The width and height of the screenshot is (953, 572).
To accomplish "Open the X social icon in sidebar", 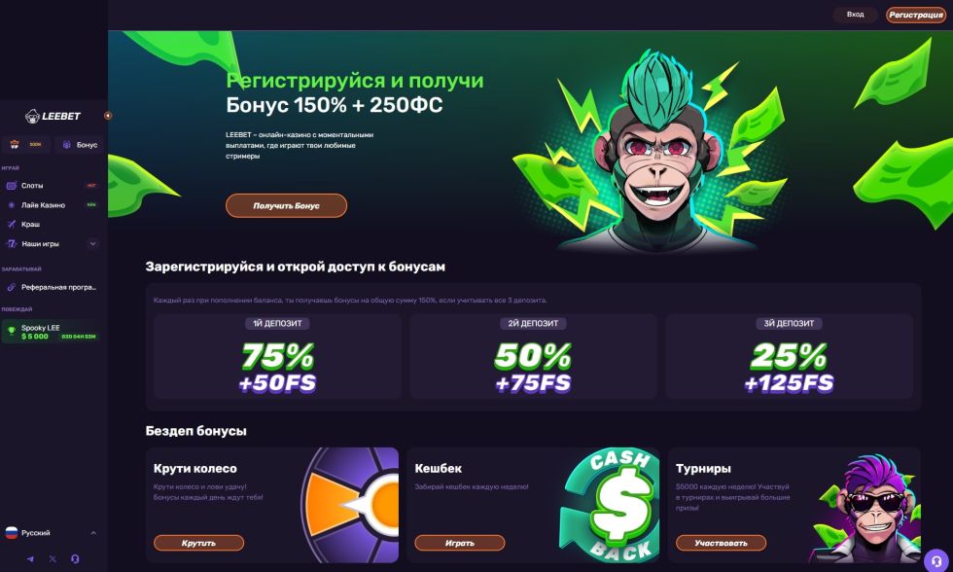I will click(53, 558).
